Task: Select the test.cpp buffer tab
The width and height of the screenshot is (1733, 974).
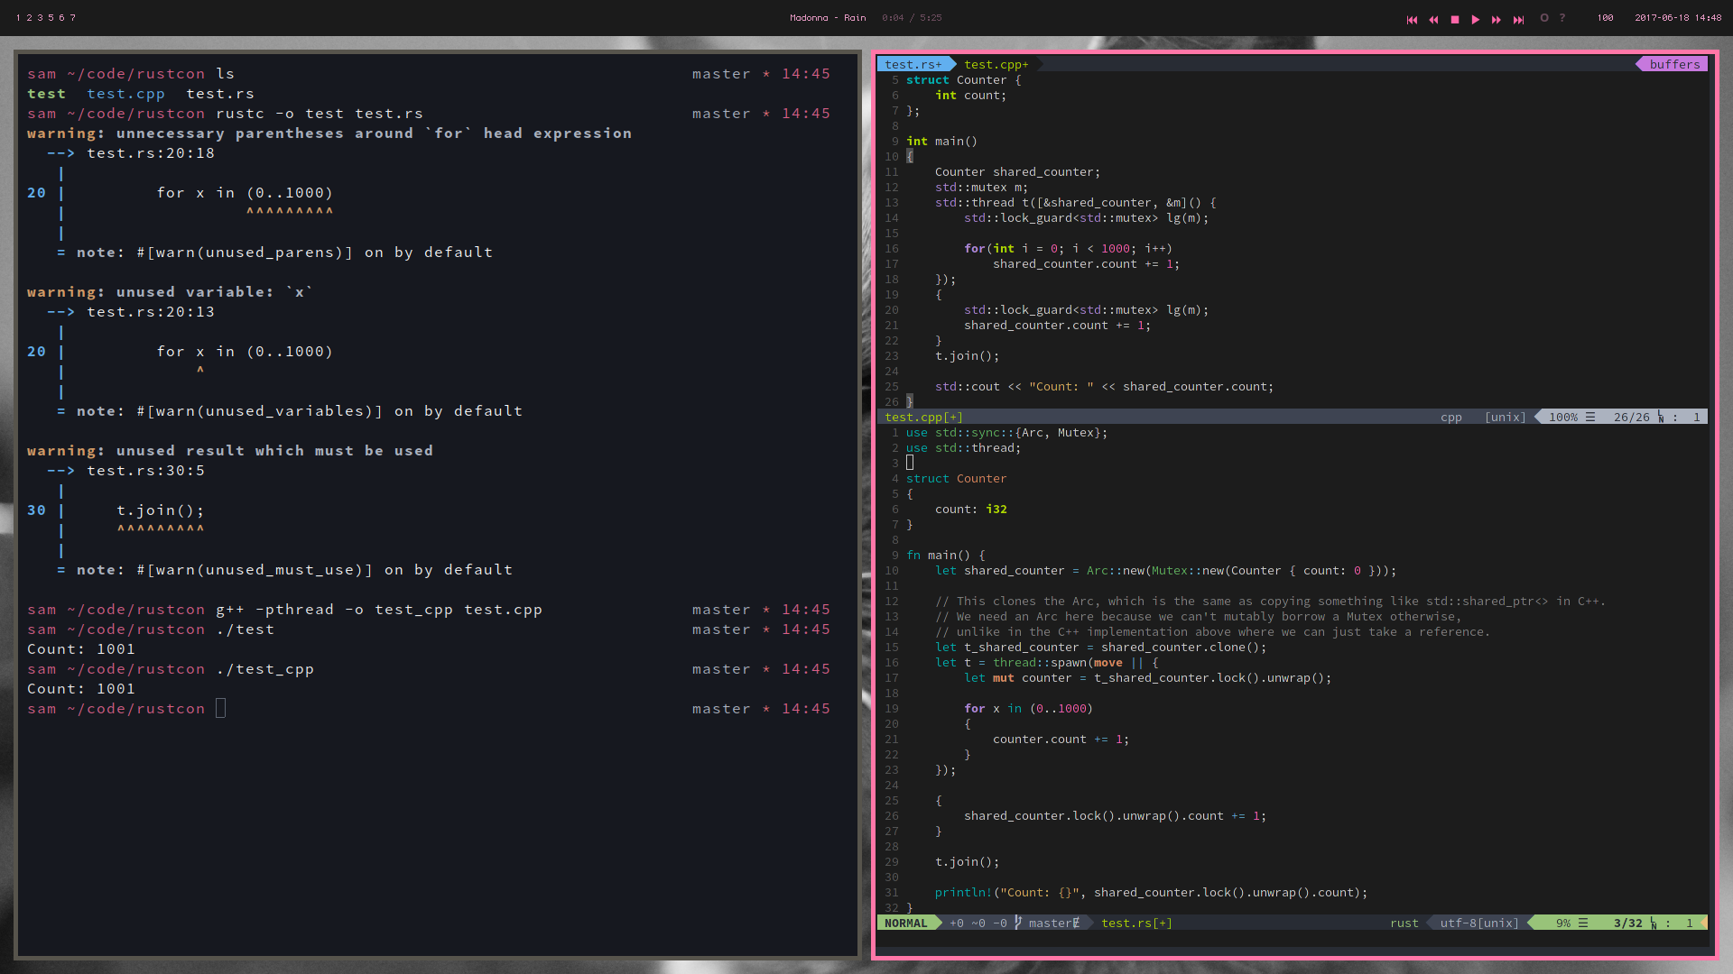Action: click(x=996, y=64)
